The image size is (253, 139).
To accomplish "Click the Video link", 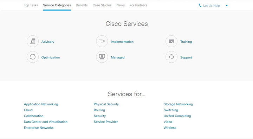I will point(168,122).
